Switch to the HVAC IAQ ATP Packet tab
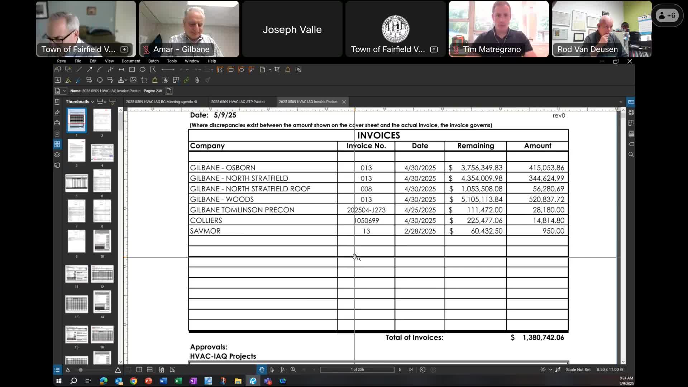Image resolution: width=688 pixels, height=387 pixels. pyautogui.click(x=238, y=102)
